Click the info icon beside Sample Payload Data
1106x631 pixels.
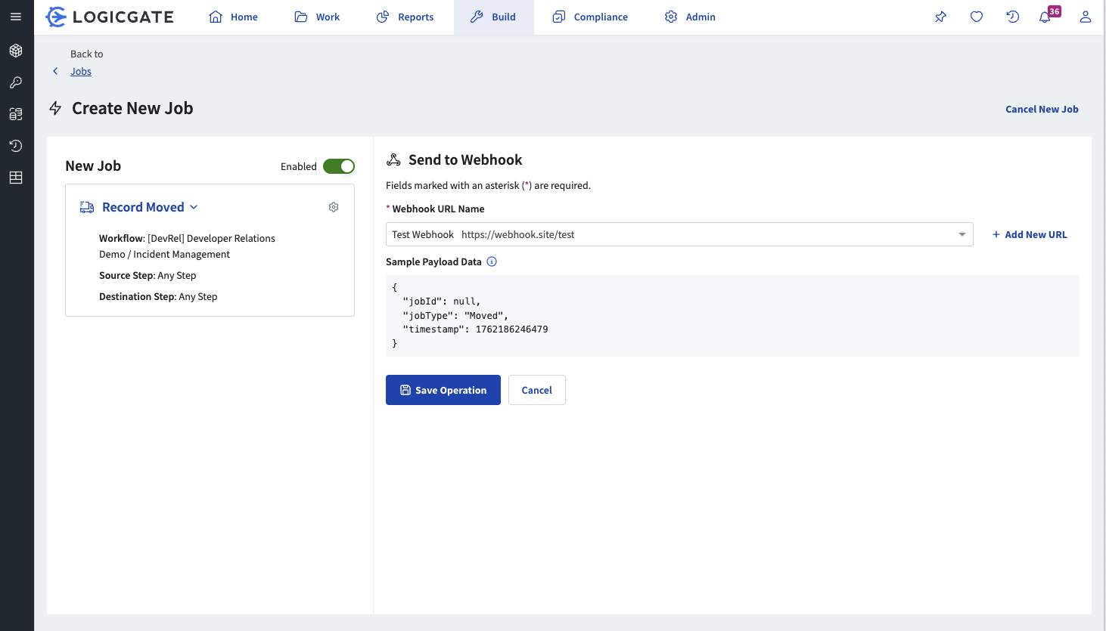(x=492, y=261)
